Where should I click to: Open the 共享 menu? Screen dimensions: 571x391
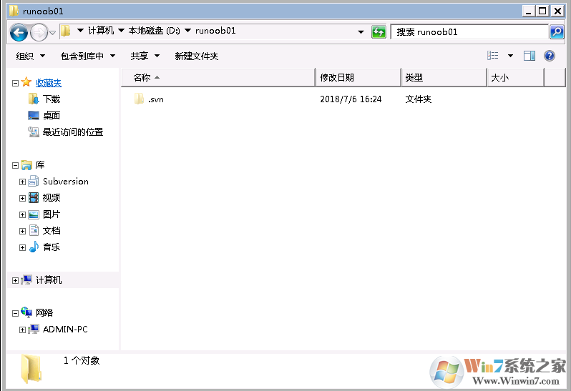145,56
